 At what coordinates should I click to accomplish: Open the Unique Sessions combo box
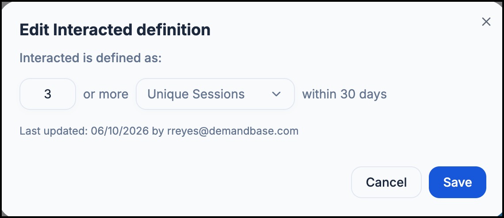[215, 94]
